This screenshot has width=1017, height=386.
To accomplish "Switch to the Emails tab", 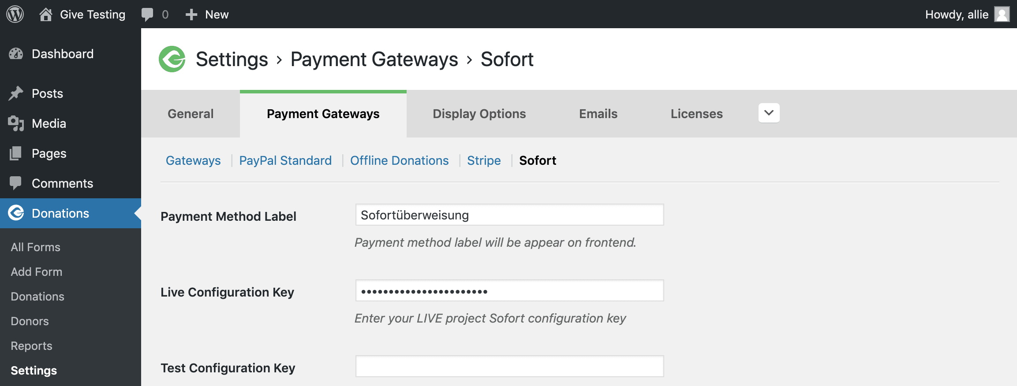I will (598, 114).
